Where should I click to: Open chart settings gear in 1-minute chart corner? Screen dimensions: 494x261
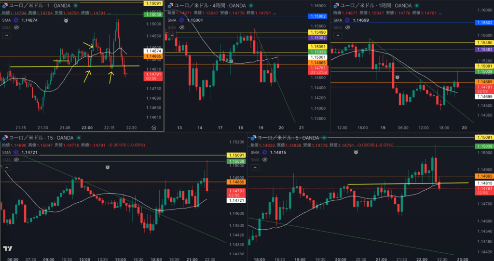click(154, 128)
